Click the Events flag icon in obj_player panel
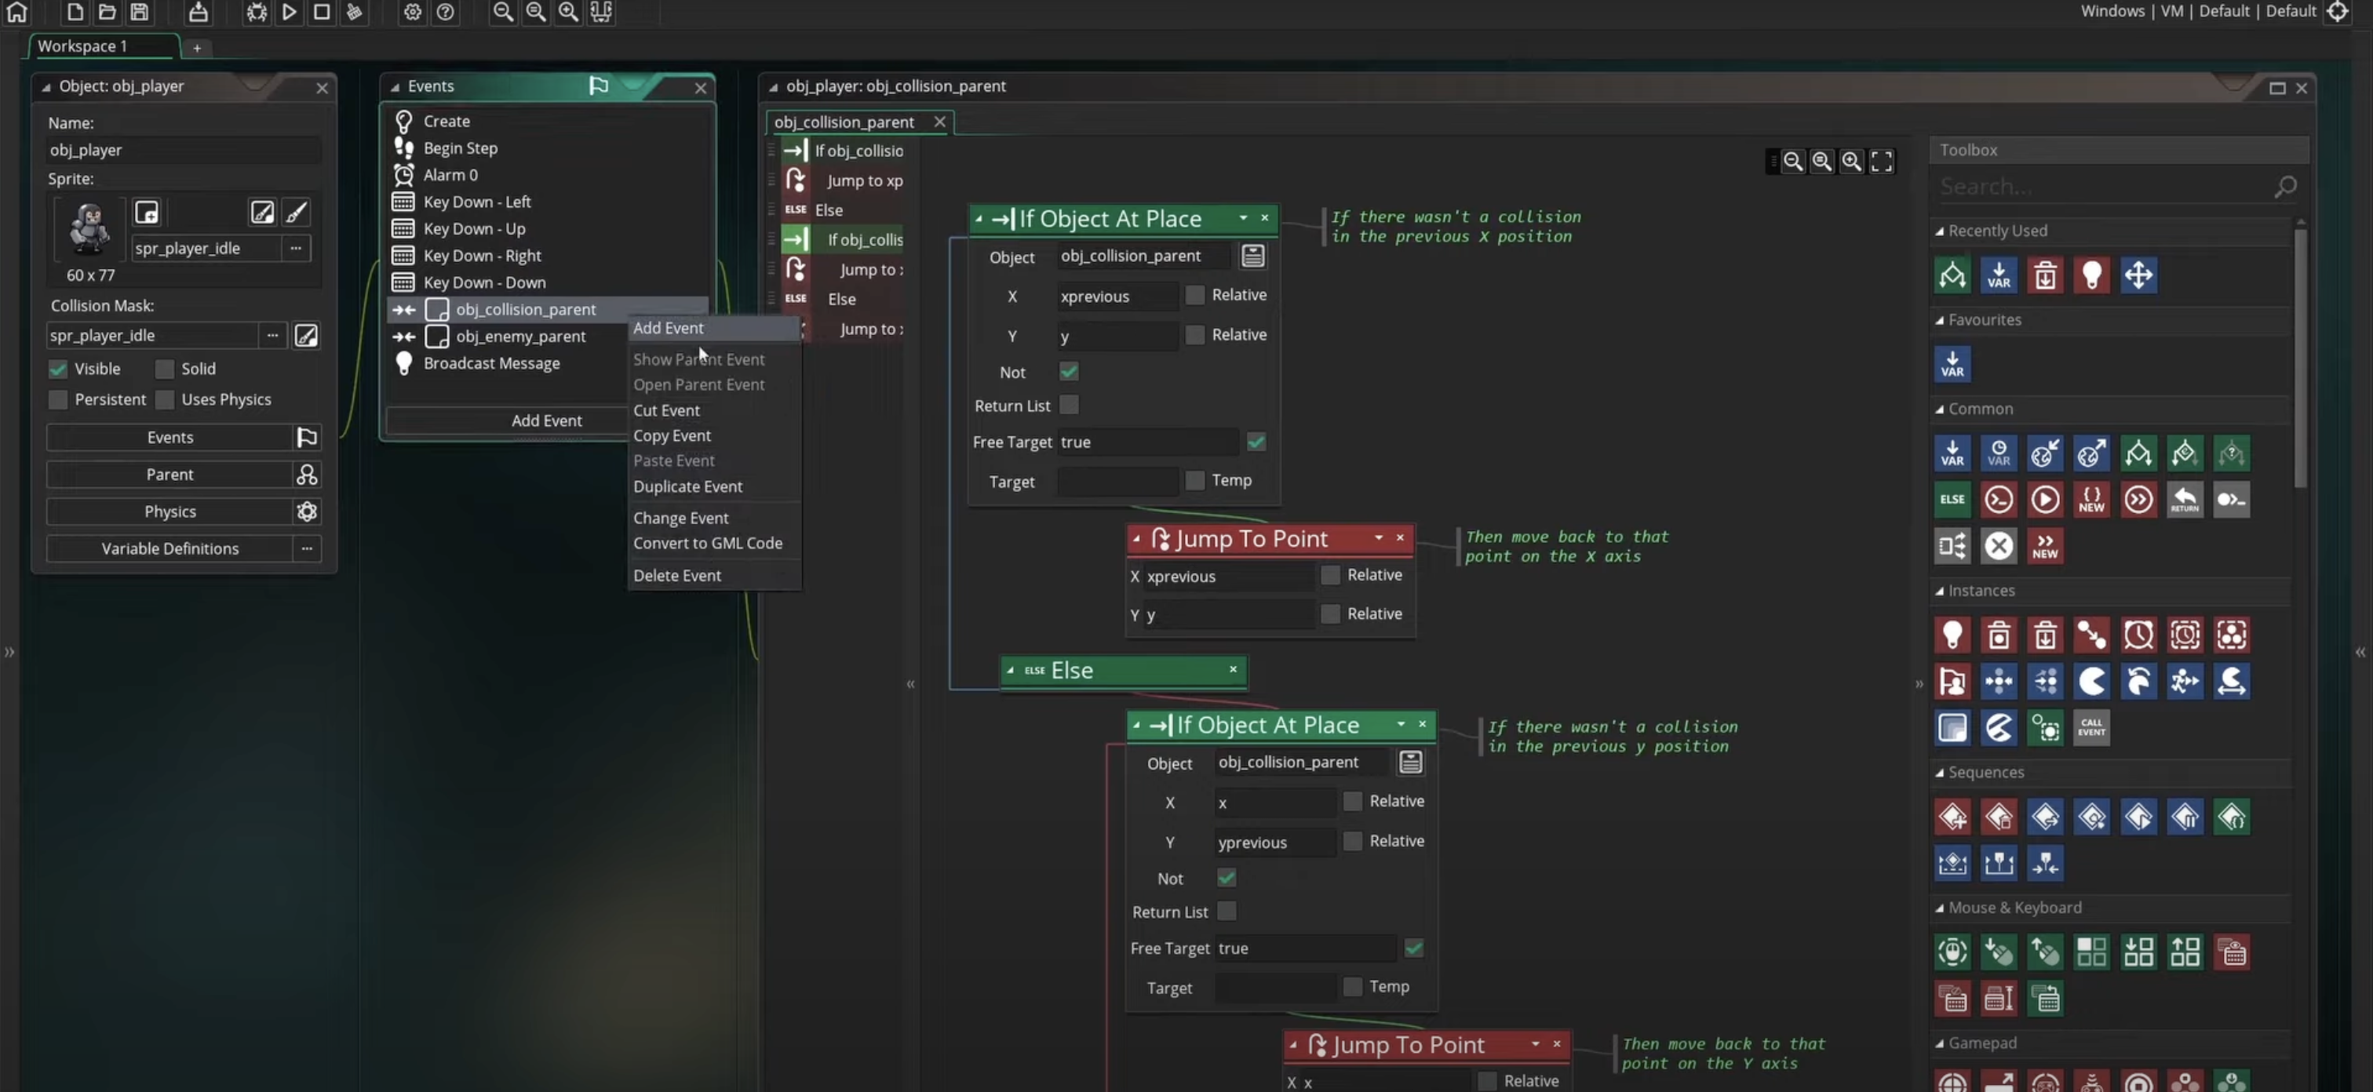The image size is (2373, 1092). pos(307,438)
